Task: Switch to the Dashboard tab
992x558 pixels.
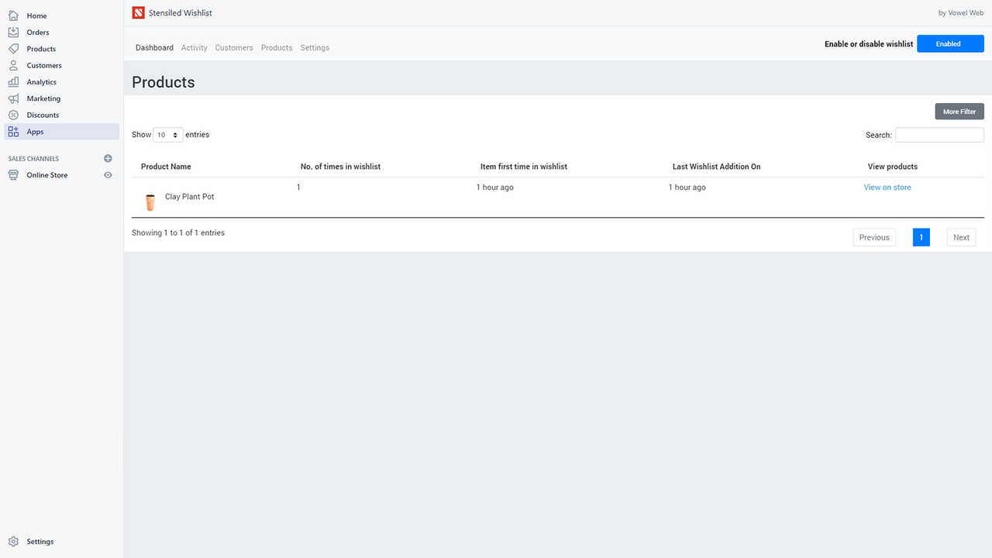Action: (154, 48)
